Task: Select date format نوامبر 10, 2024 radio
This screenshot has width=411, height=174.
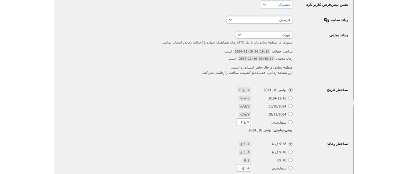Action: point(290,90)
